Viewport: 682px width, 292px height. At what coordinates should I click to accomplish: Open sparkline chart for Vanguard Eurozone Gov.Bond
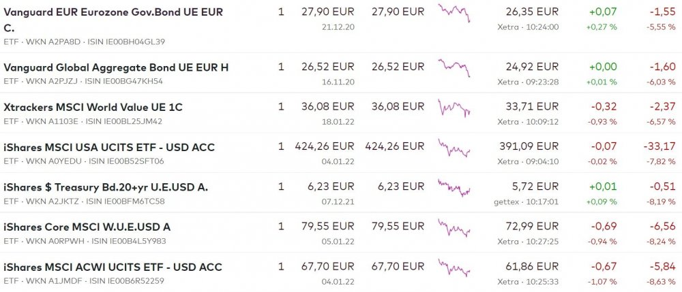coord(454,13)
